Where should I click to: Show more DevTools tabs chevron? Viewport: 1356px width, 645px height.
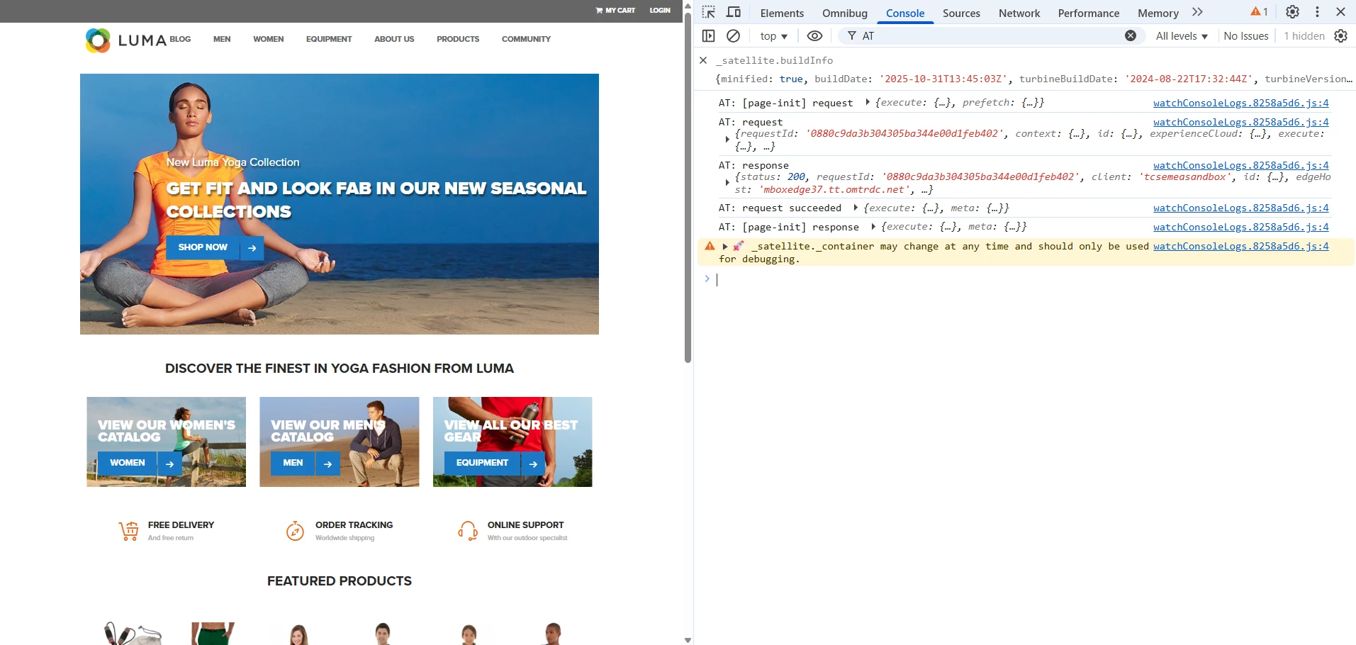coord(1197,12)
